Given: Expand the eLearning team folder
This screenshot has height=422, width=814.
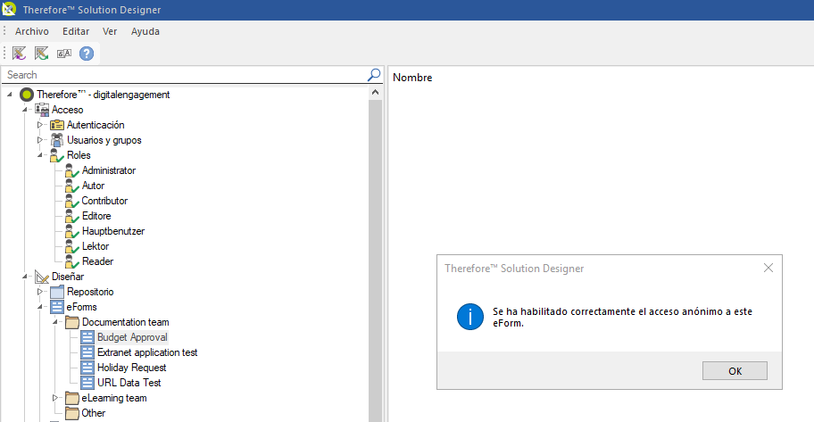Looking at the screenshot, I should tap(54, 398).
